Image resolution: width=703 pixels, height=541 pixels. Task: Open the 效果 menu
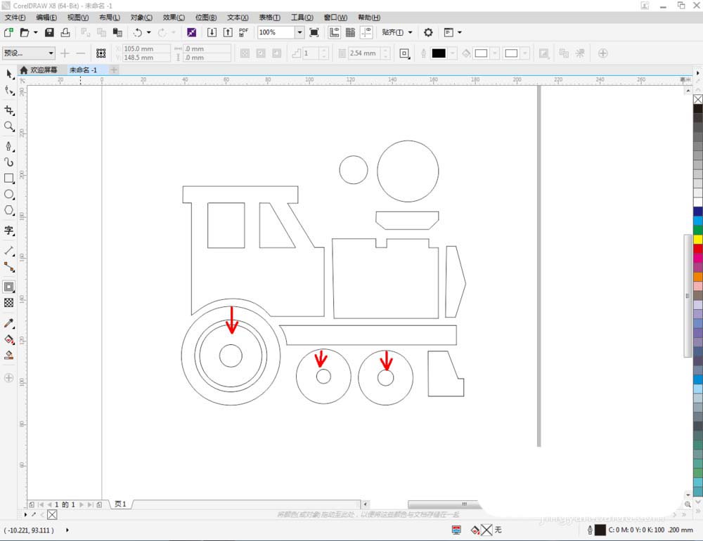point(174,18)
